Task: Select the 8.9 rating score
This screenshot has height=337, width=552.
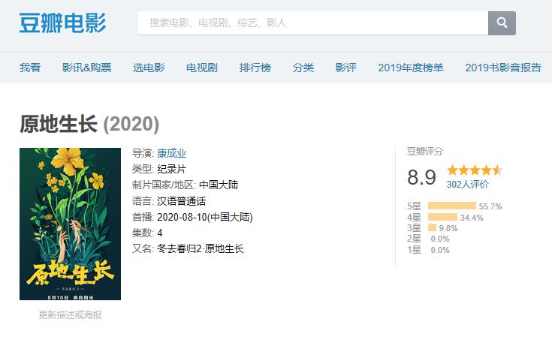Action: click(x=421, y=177)
